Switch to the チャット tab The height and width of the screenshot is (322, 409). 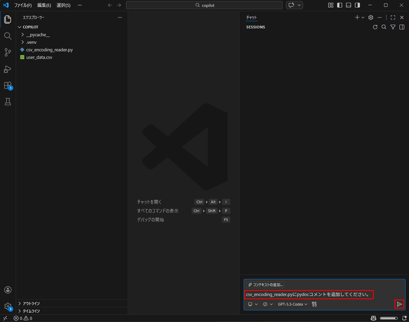click(251, 17)
